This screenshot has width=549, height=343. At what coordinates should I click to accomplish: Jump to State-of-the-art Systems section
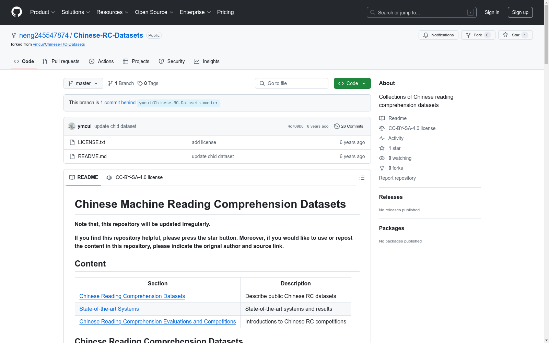pyautogui.click(x=109, y=309)
